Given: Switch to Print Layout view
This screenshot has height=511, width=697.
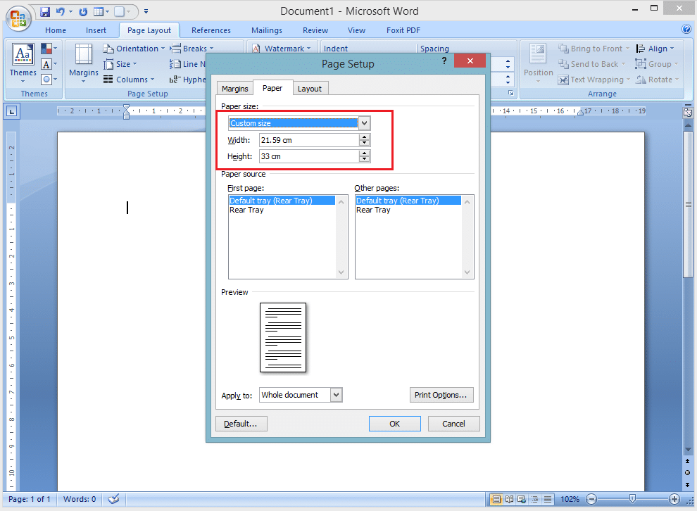Looking at the screenshot, I should [x=496, y=499].
